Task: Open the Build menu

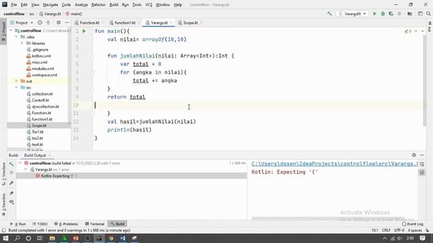Action: 114,5
